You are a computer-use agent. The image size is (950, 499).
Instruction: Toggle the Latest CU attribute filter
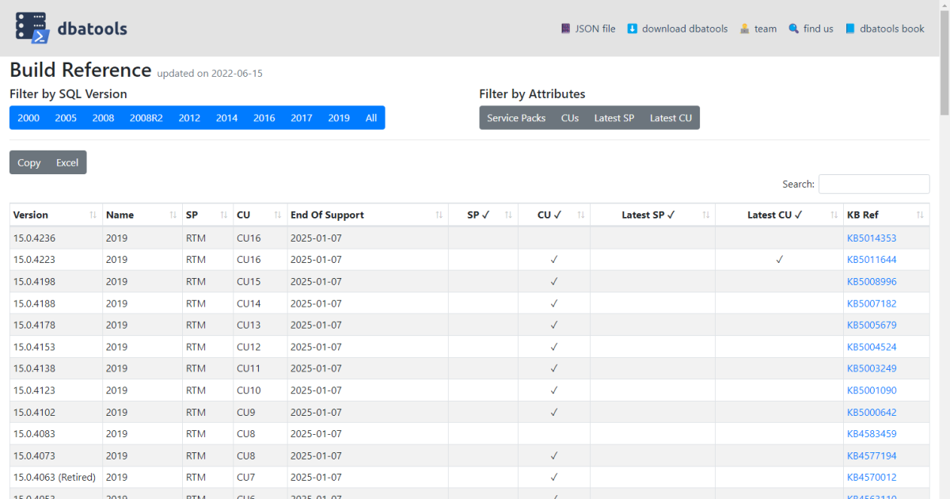point(671,118)
